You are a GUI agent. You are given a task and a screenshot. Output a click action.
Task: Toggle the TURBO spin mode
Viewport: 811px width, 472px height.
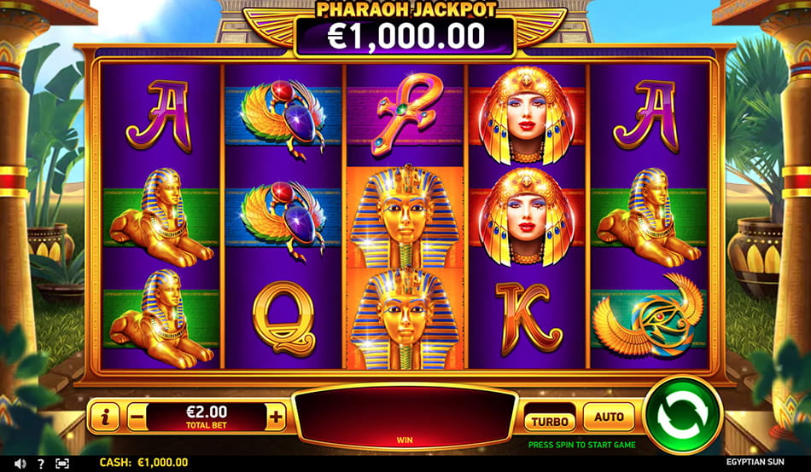click(x=550, y=422)
